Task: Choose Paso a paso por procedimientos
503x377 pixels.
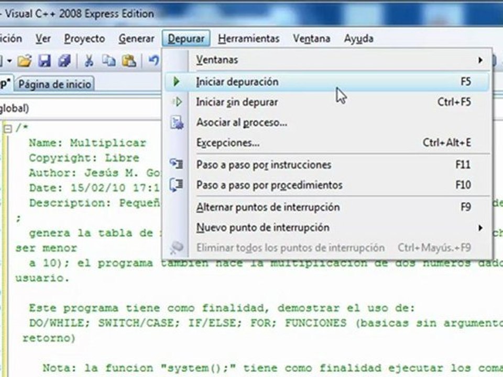Action: (x=327, y=185)
